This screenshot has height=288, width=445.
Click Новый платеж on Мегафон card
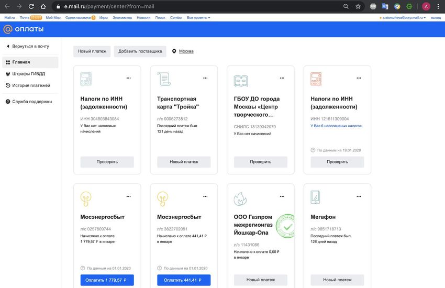point(337,280)
